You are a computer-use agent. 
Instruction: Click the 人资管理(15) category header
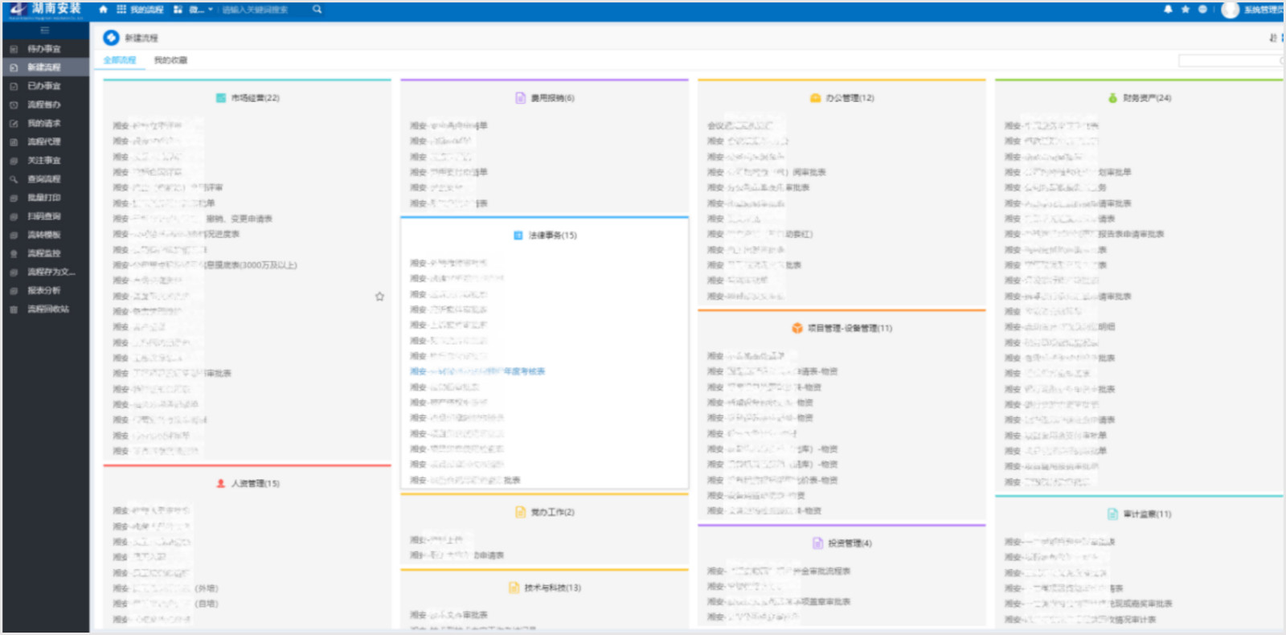click(248, 484)
